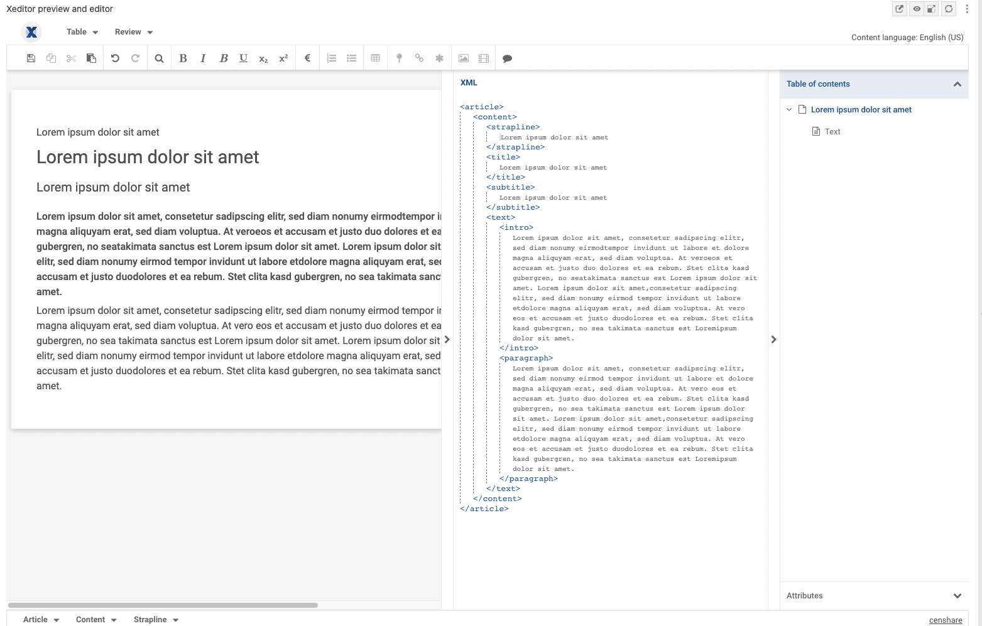Collapse the Table of contents panel
The image size is (982, 626).
coord(957,84)
